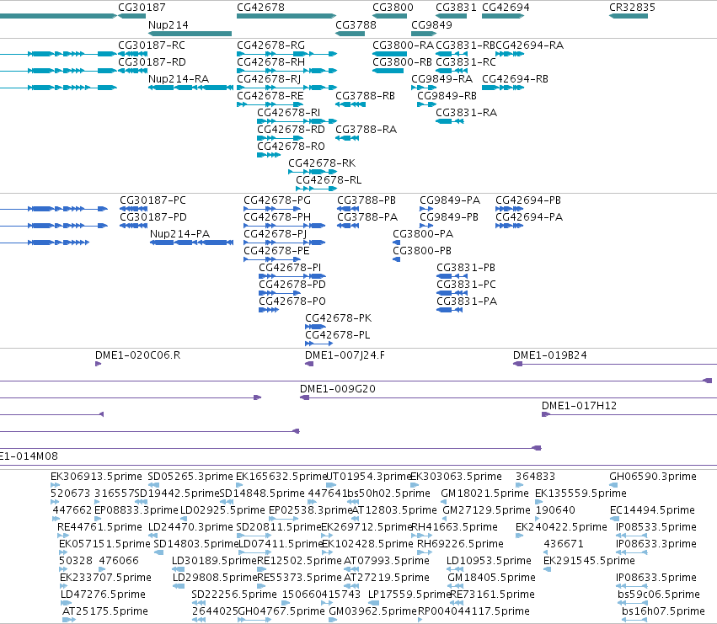717x624 pixels.
Task: Click the CG3831 gene label
Action: pyautogui.click(x=456, y=8)
